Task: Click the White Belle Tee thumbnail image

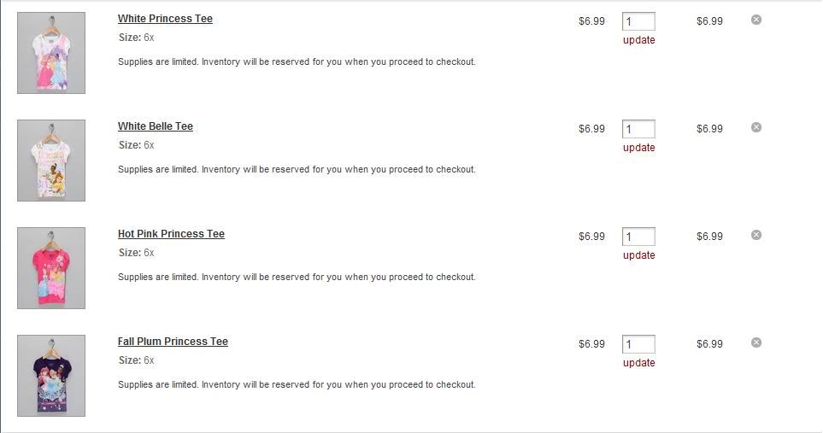Action: 51,161
